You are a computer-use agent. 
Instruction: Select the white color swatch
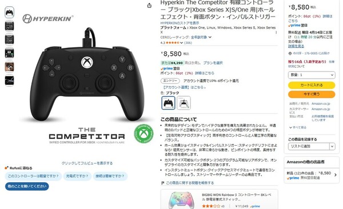pos(184,103)
